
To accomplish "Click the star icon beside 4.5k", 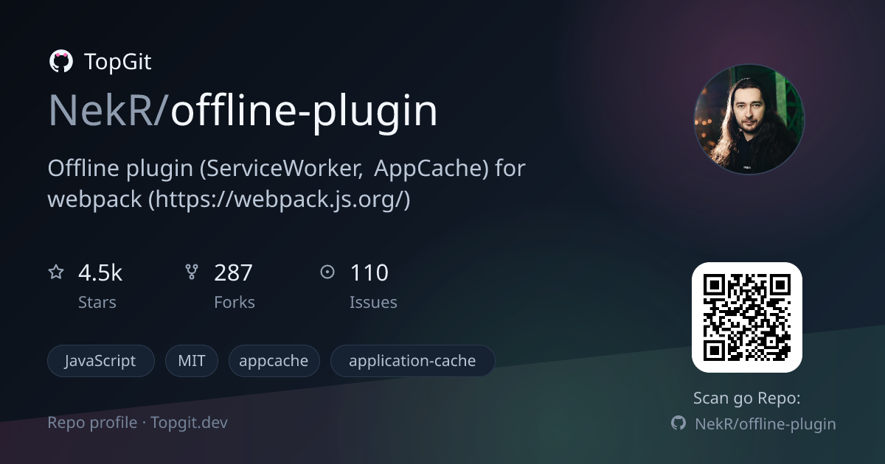I will click(x=56, y=273).
